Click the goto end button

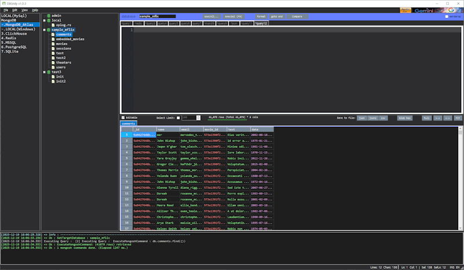coord(277,17)
